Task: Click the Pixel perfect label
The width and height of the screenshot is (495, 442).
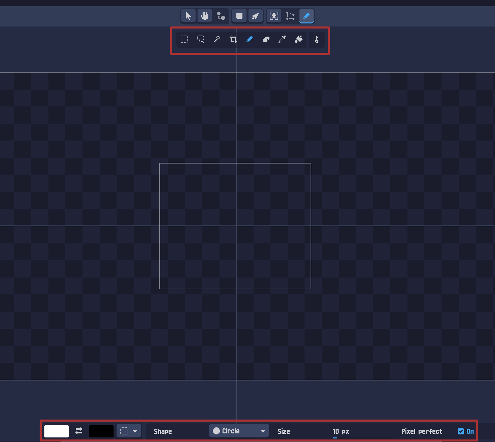Action: 422,432
